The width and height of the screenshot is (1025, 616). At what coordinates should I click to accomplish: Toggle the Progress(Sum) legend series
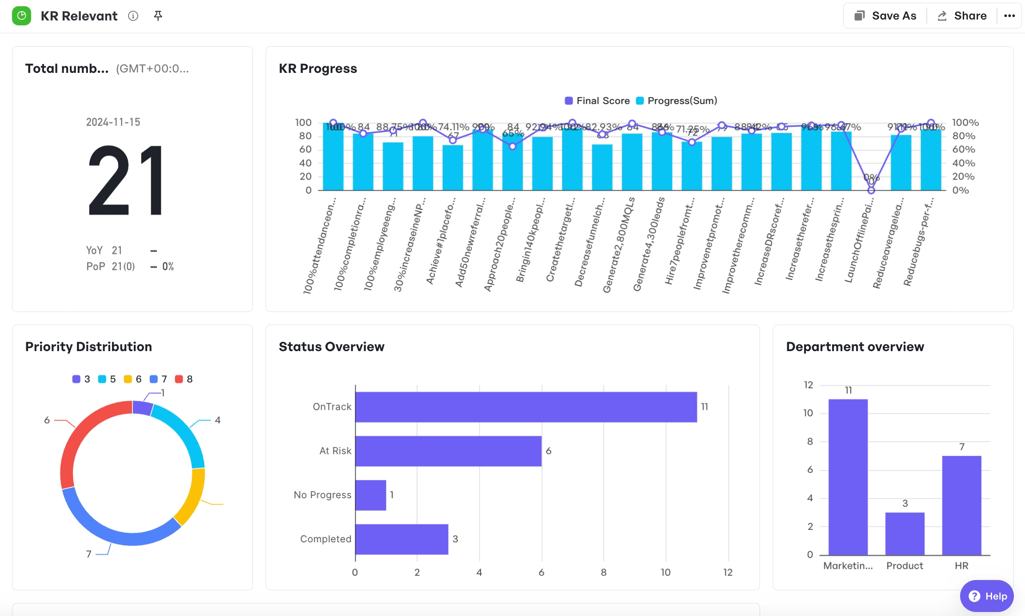[677, 101]
